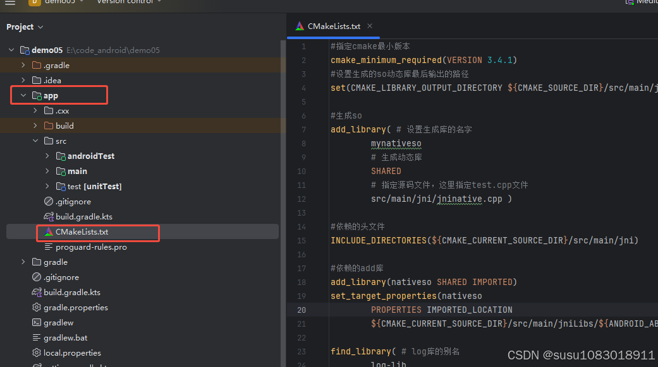Image resolution: width=658 pixels, height=367 pixels.
Task: Click the gradlew.bat file icon
Action: 37,338
